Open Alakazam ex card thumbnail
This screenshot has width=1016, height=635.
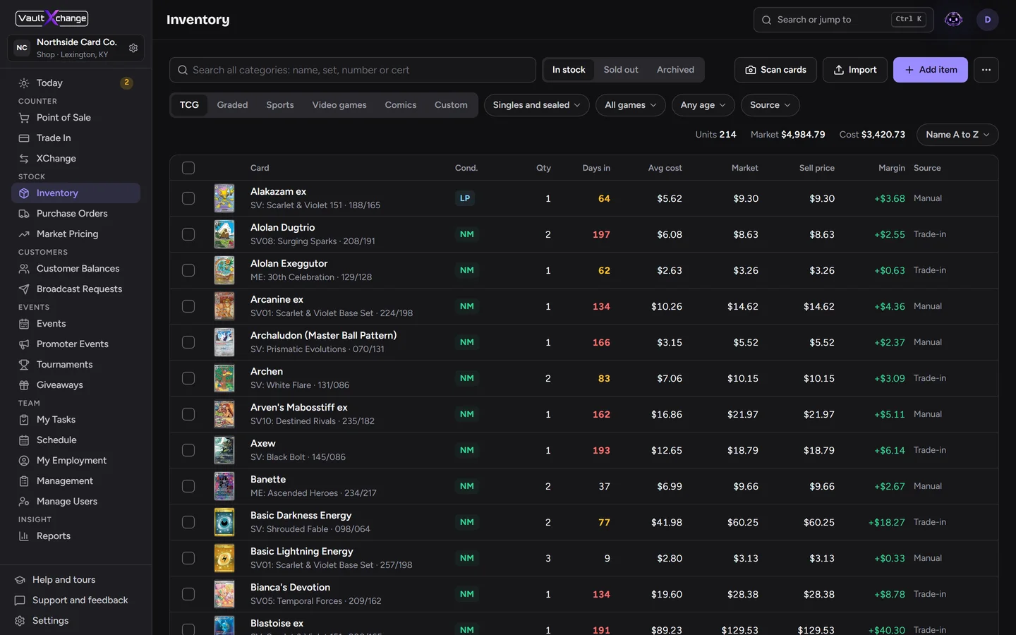click(x=224, y=198)
